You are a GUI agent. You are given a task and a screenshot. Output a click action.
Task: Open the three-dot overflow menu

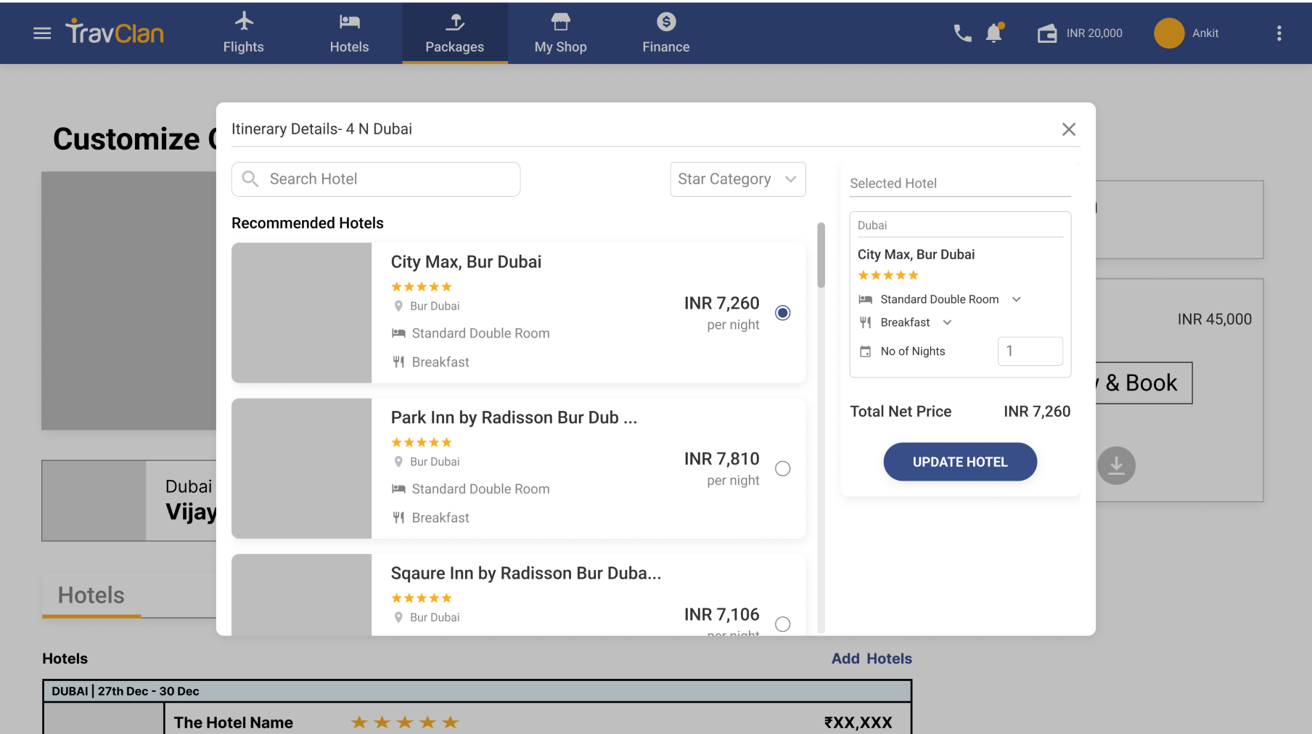pos(1279,33)
